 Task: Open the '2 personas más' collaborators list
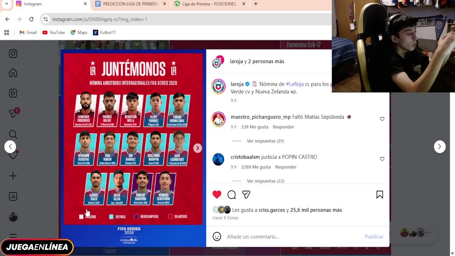(x=266, y=62)
